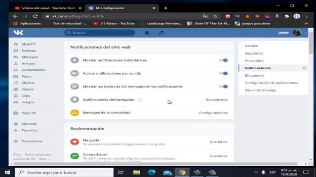
Task: Select Configuración de aplicaciones tab
Action: click(271, 83)
